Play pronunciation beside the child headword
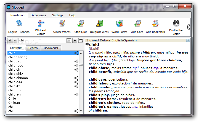 pyautogui.click(x=87, y=44)
